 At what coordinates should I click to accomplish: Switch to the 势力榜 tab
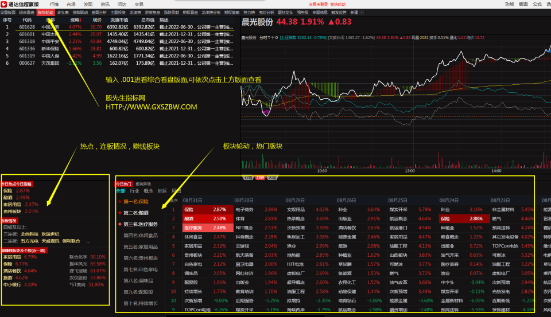[x=249, y=12]
